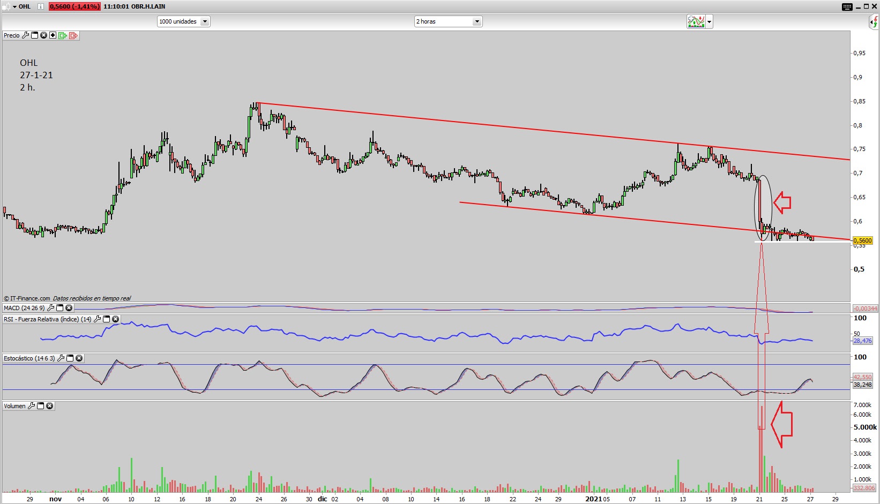Click the Estocástico (14 6 3) label
Screen dimensions: 880x504
coord(29,358)
